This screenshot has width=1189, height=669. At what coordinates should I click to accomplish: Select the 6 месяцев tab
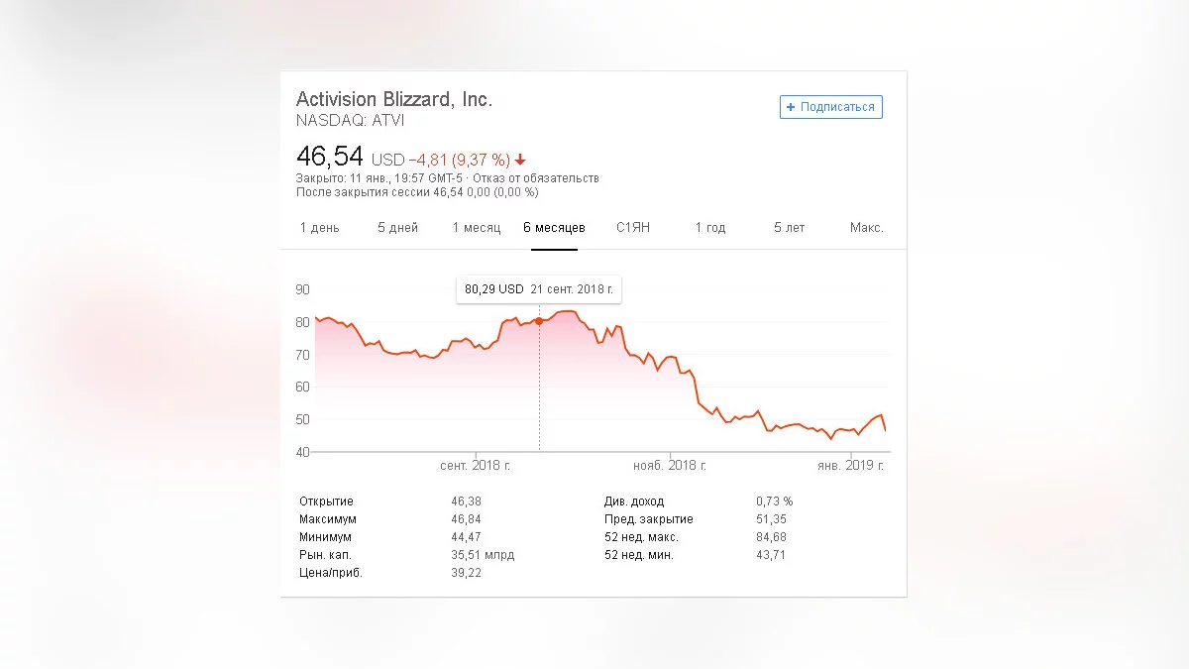(x=554, y=228)
